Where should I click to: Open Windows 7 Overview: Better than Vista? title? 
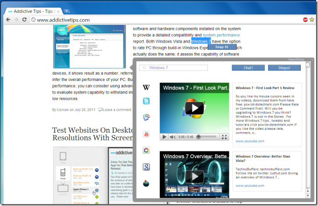click(x=263, y=159)
